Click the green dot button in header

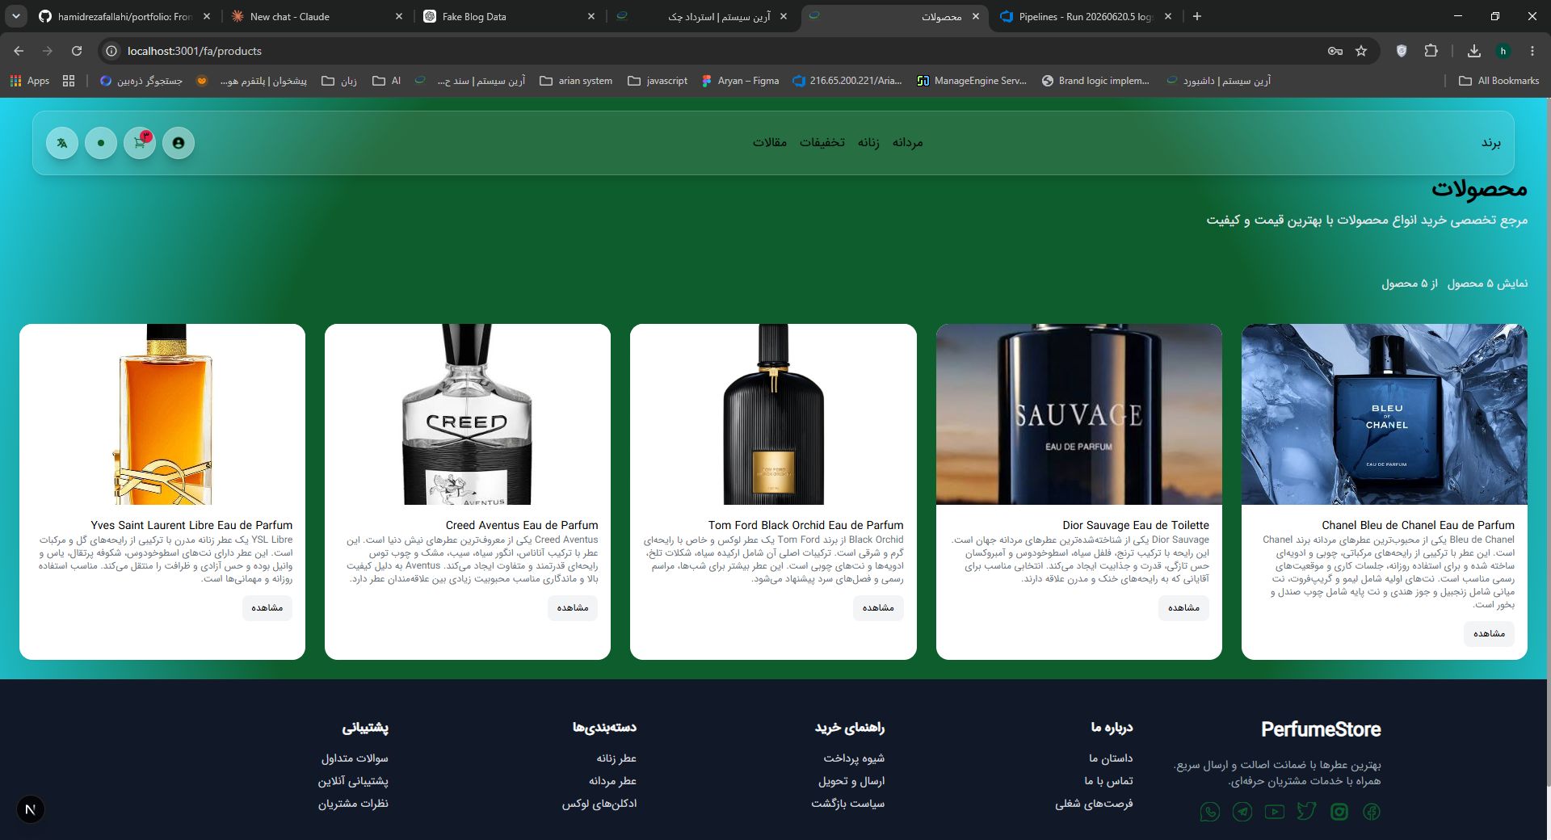click(x=101, y=143)
